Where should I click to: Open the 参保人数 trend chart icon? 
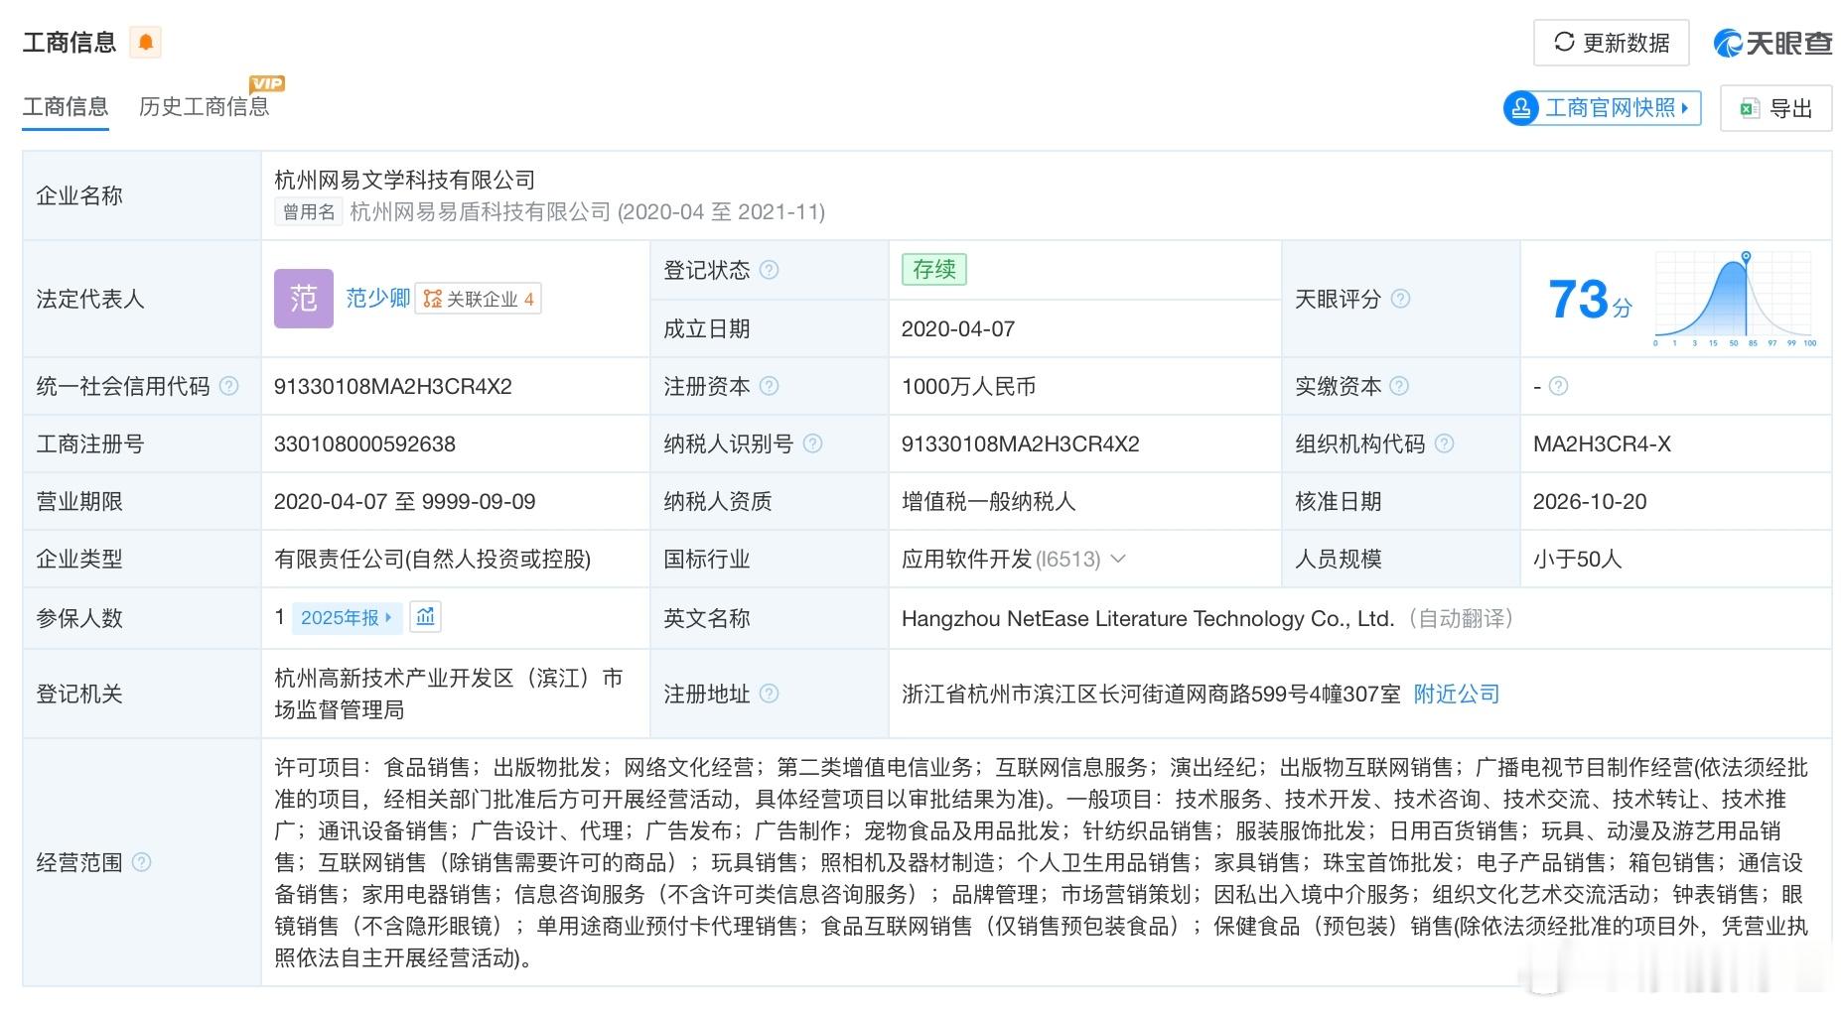point(425,617)
